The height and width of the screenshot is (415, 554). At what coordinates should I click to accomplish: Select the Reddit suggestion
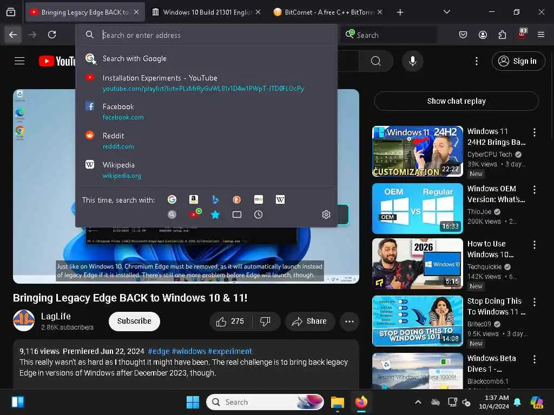click(206, 141)
